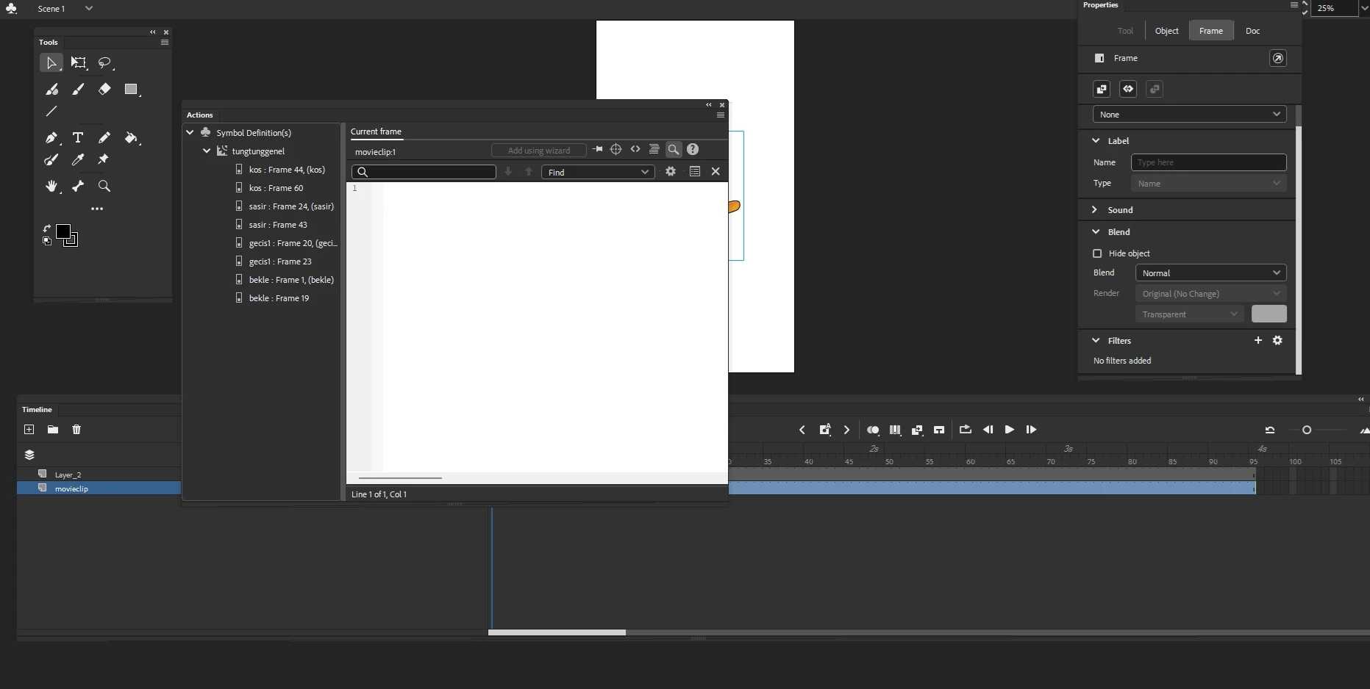Select the Pen tool
Viewport: 1370px width, 689px height.
tap(51, 137)
